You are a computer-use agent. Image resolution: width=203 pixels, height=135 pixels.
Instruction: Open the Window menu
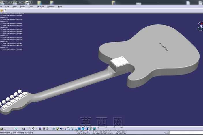point(51,7)
